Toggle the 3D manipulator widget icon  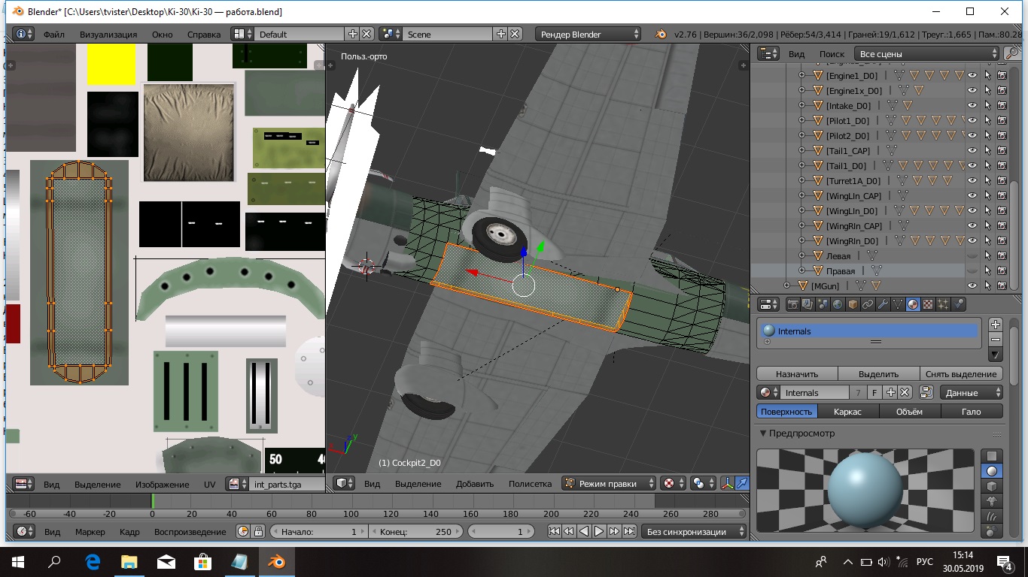(728, 484)
